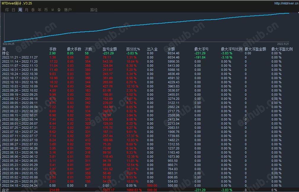Open the 备 notes tab

(x=59, y=10)
